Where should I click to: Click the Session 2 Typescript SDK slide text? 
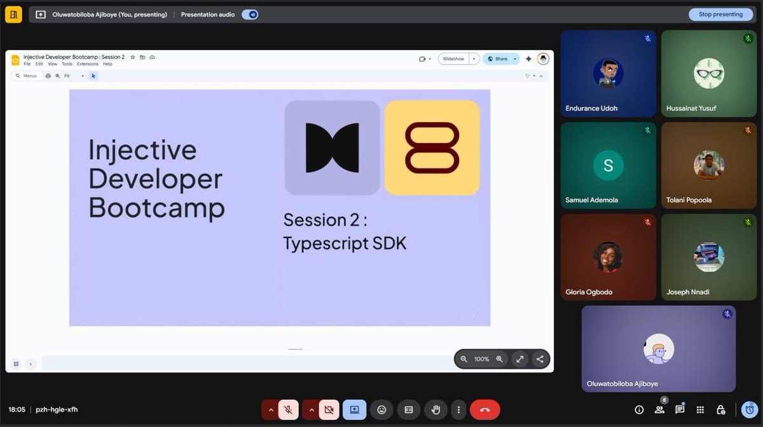click(345, 231)
